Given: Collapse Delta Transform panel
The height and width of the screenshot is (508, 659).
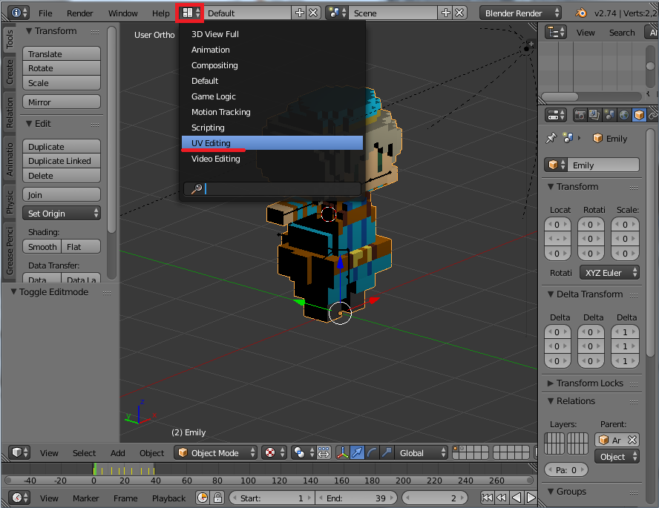Looking at the screenshot, I should [551, 294].
